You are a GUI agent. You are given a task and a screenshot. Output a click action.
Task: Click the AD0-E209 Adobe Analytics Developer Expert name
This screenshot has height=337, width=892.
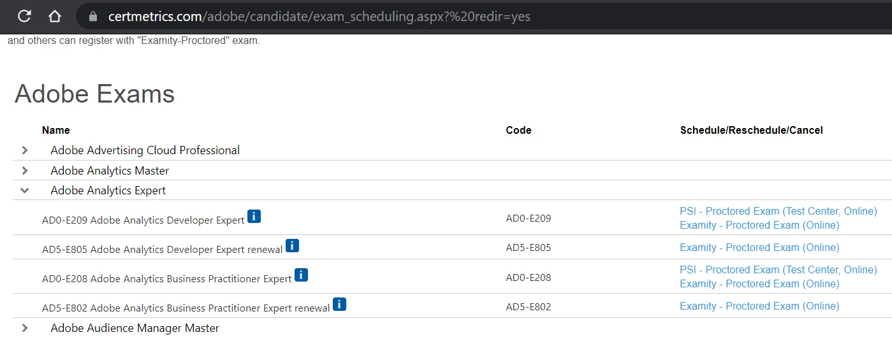(143, 220)
